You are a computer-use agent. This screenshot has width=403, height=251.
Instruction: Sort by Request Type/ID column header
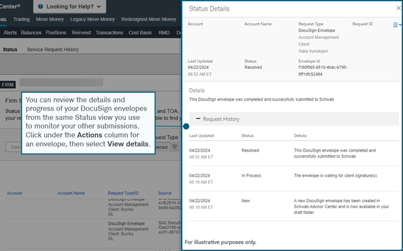pyautogui.click(x=123, y=193)
